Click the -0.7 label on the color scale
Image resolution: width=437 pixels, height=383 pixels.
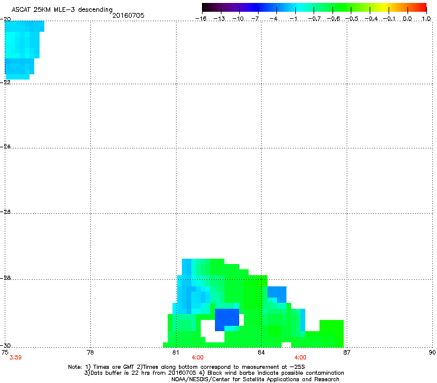pos(314,19)
